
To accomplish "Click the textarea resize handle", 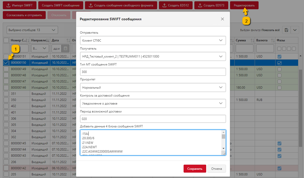I will click(224, 154).
